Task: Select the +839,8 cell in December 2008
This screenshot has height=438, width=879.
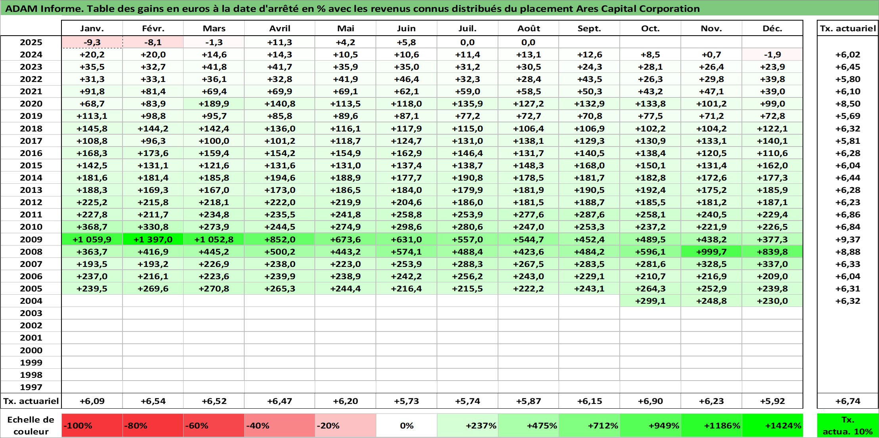Action: [772, 252]
